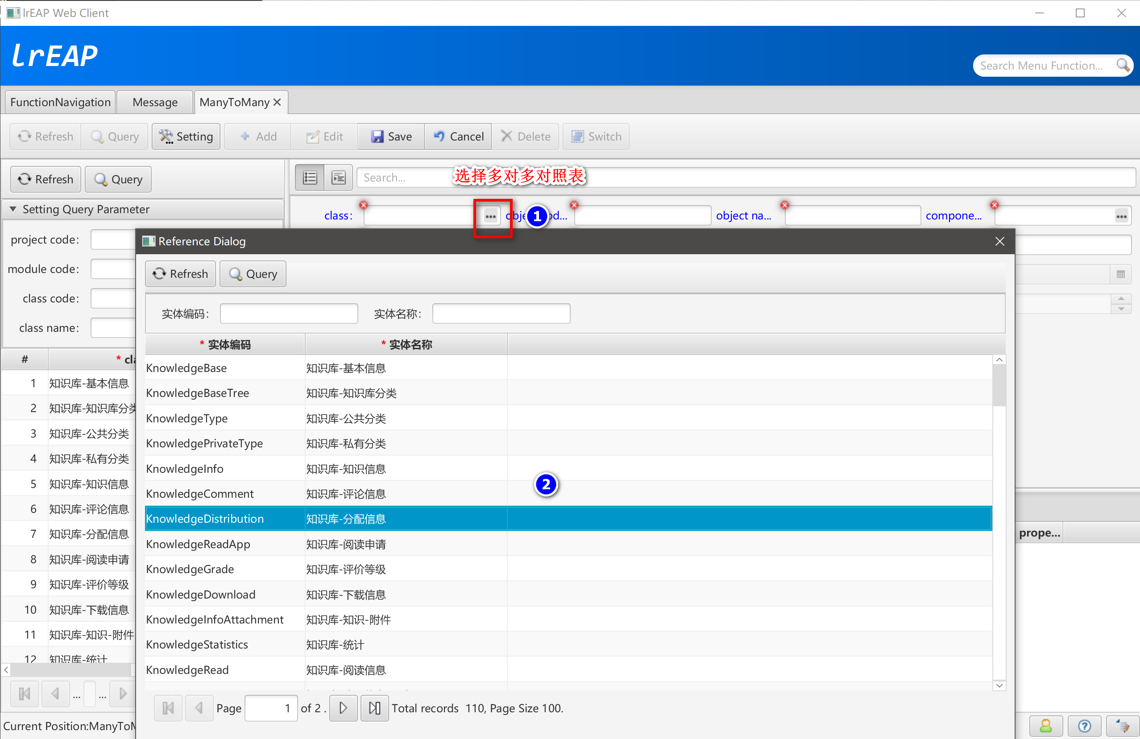The width and height of the screenshot is (1140, 739).
Task: Open the FunctionNavigation tab
Action: (60, 102)
